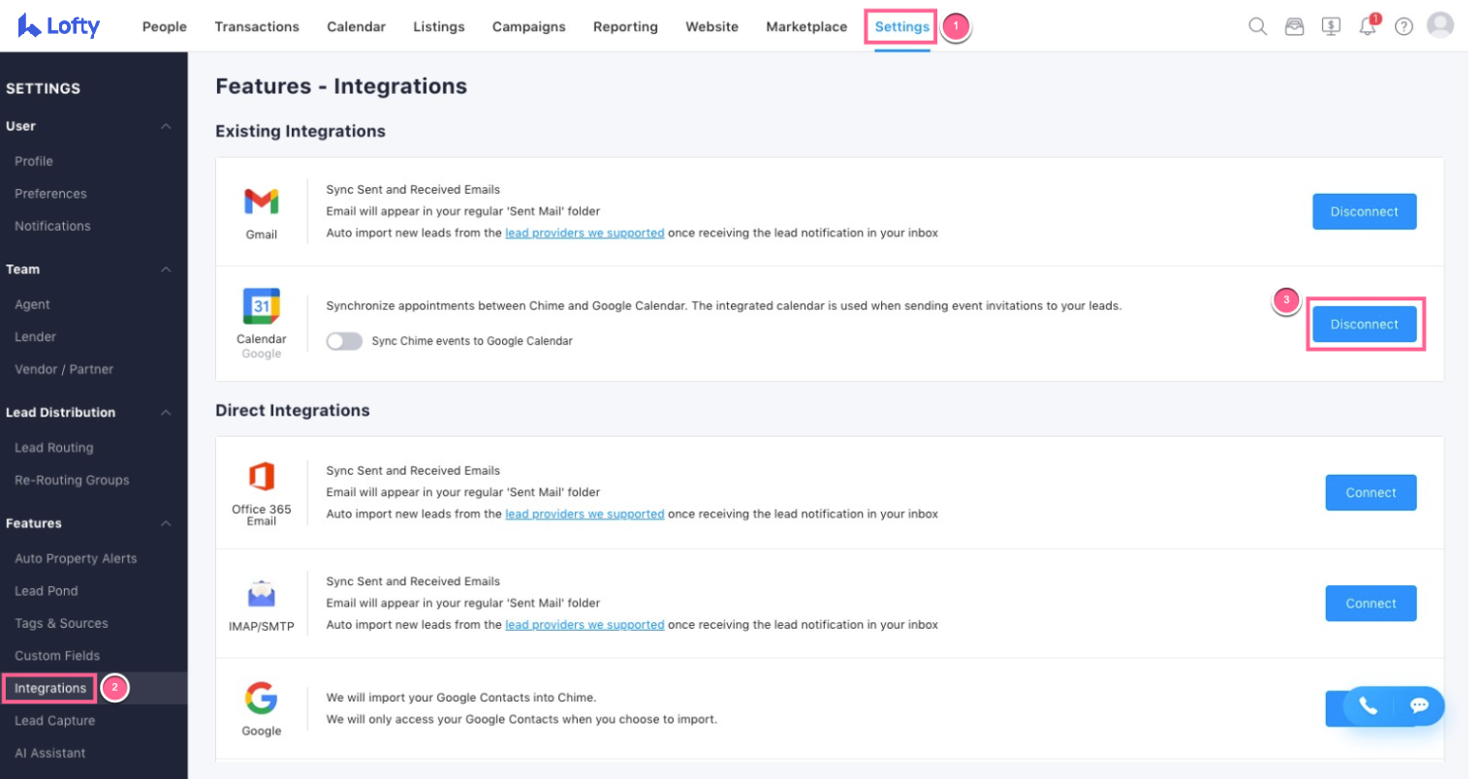Select the Settings tab
Viewport: 1483px width, 779px height.
click(901, 26)
